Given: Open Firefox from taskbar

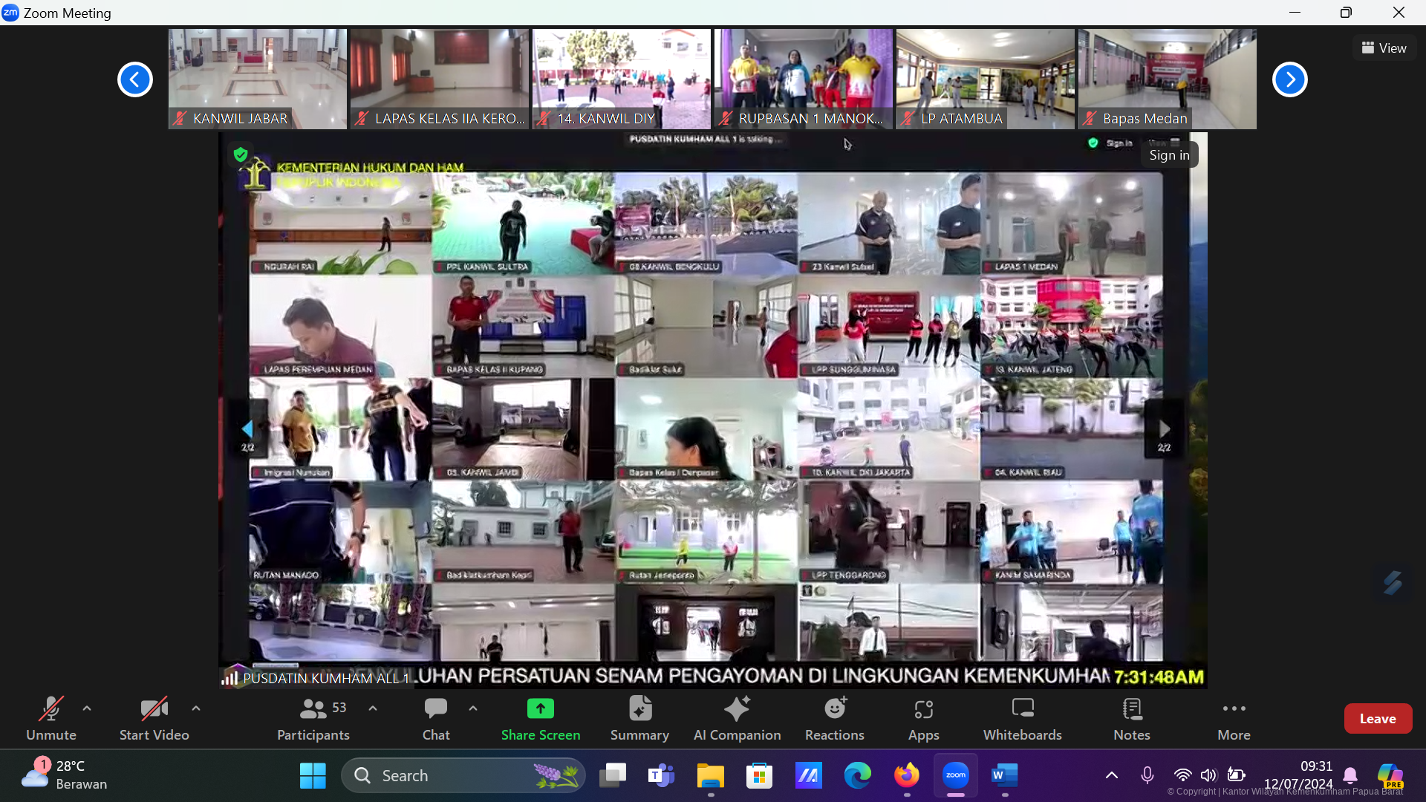Looking at the screenshot, I should [x=906, y=775].
